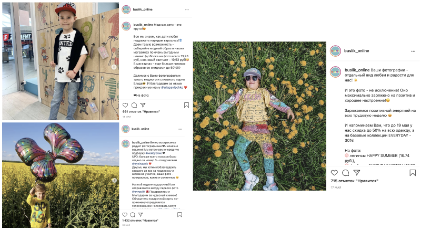Open the @irynavolk mention in caption
This screenshot has height=230, width=421.
click(140, 163)
